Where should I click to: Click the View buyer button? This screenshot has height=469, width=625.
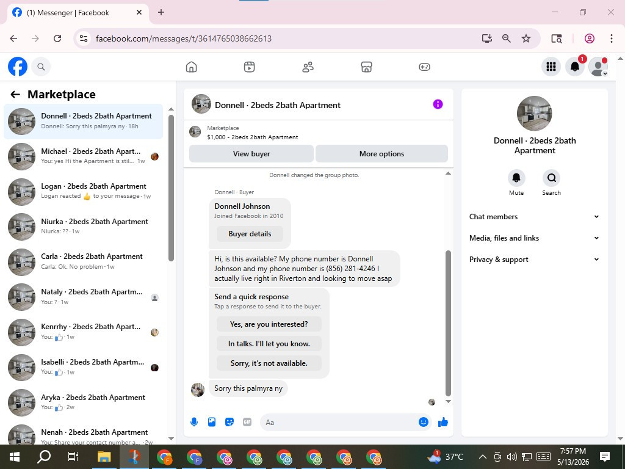(251, 153)
